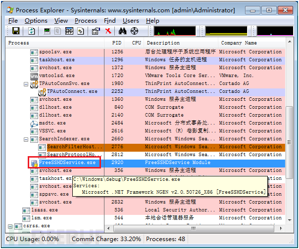Click the vertical scrollbar down arrow
The image size is (299, 249).
[290, 220]
